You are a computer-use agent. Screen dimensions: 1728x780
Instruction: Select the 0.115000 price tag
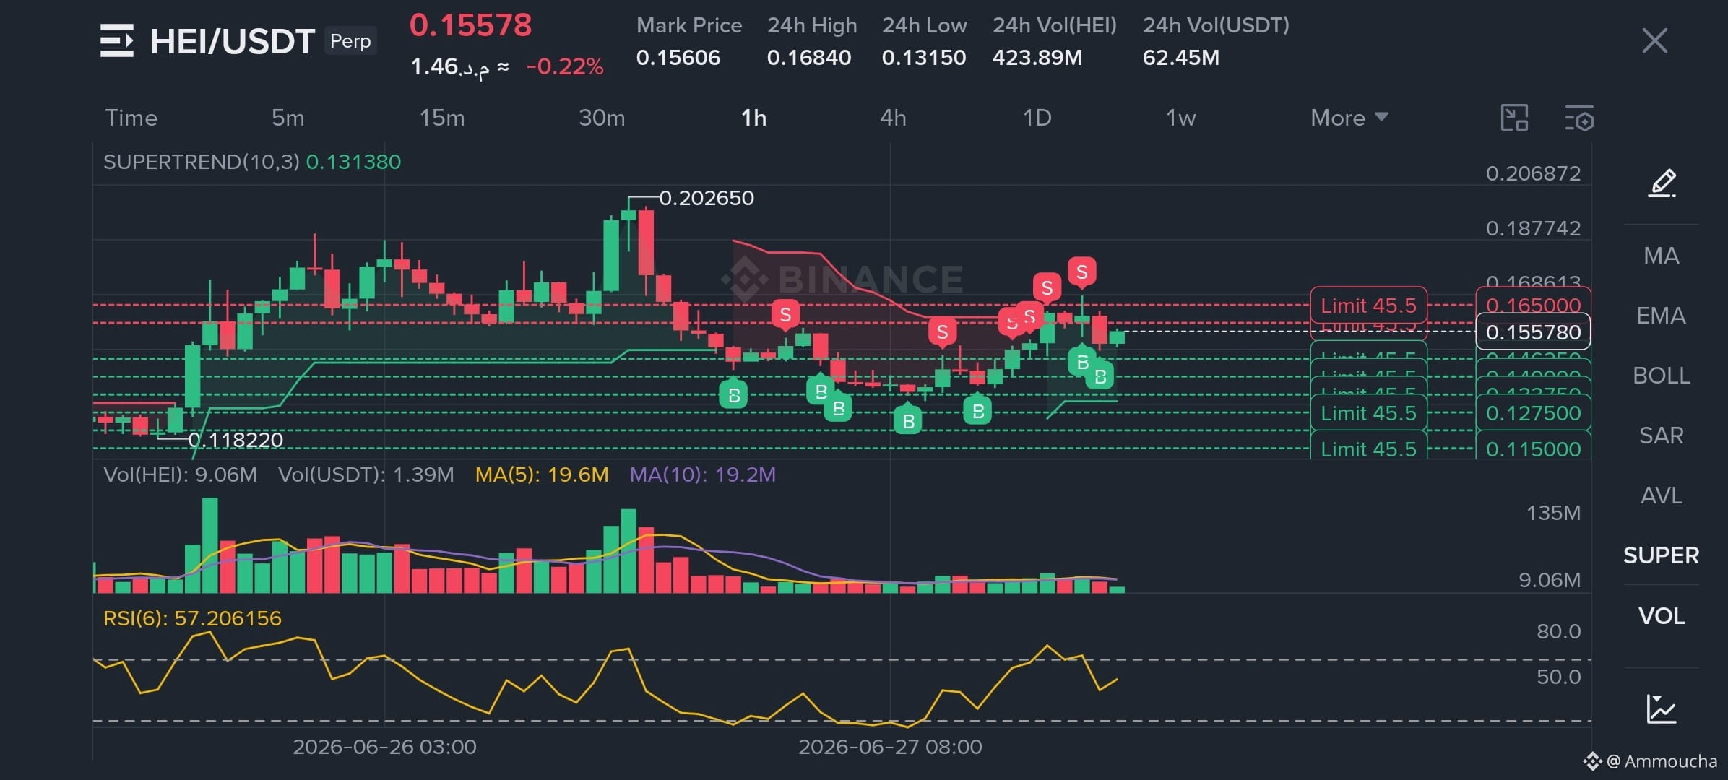click(x=1533, y=447)
